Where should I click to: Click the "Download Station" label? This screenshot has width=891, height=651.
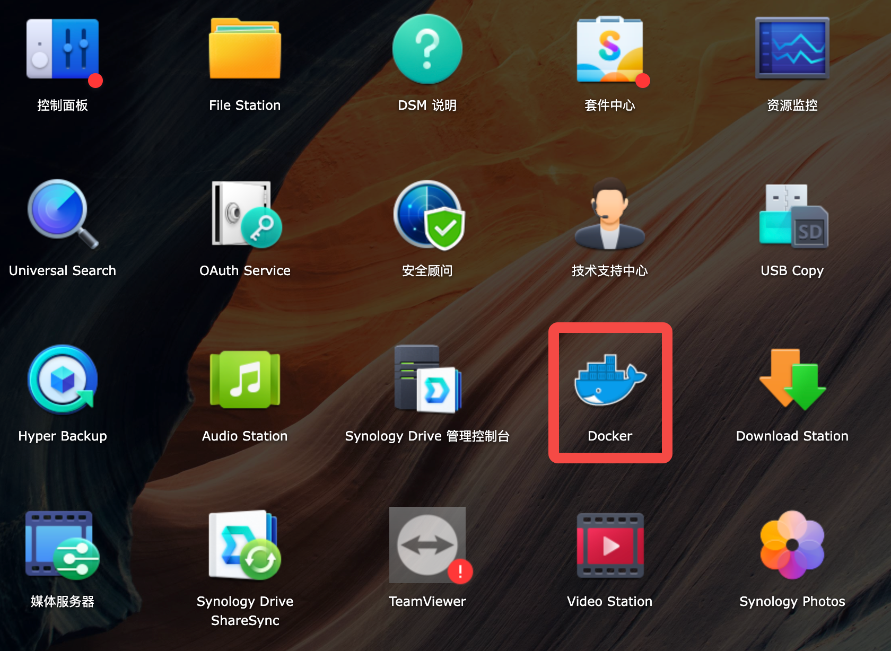click(x=792, y=436)
